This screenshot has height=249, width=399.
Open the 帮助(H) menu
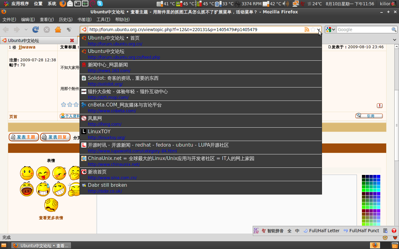coord(122,19)
